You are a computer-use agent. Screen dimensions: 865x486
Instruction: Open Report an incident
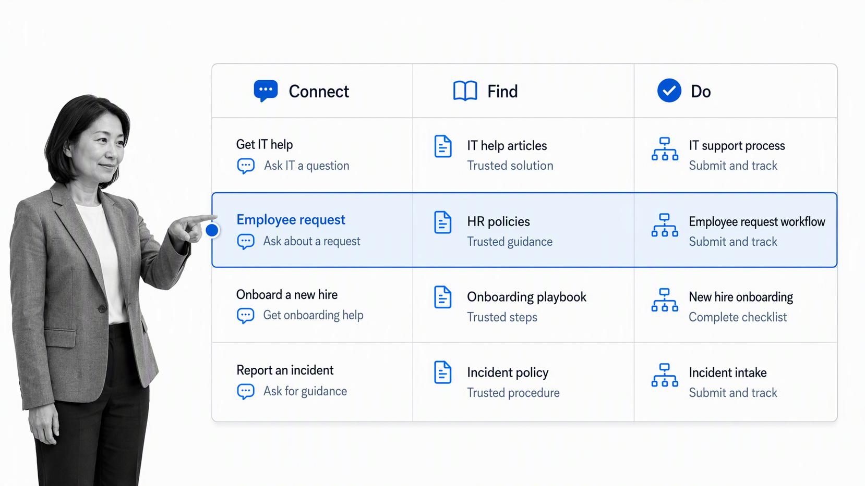point(285,370)
